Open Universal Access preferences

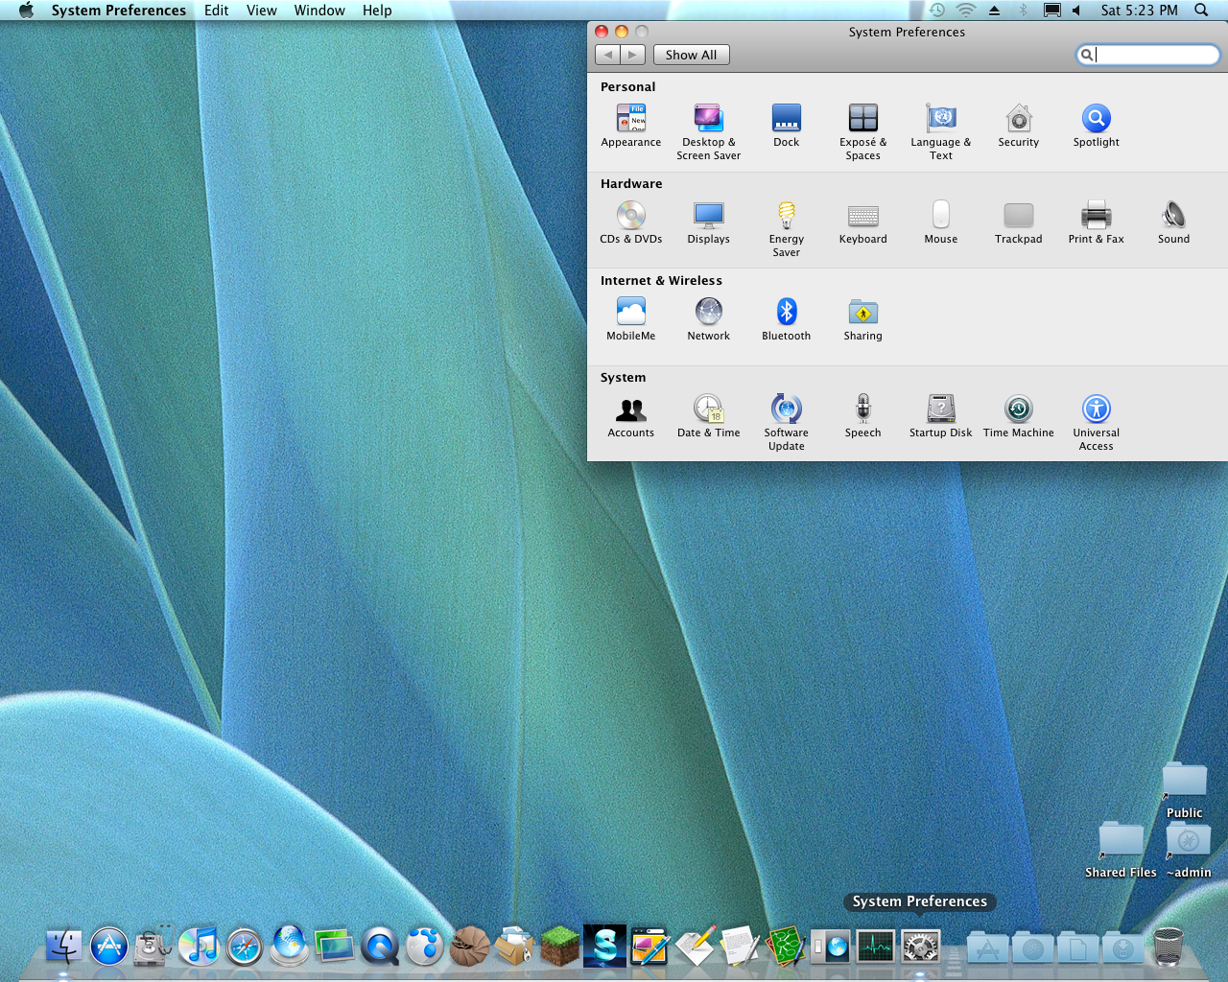click(1096, 423)
